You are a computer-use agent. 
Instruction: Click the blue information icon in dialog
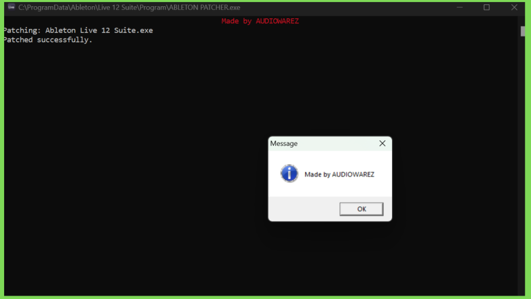[289, 173]
